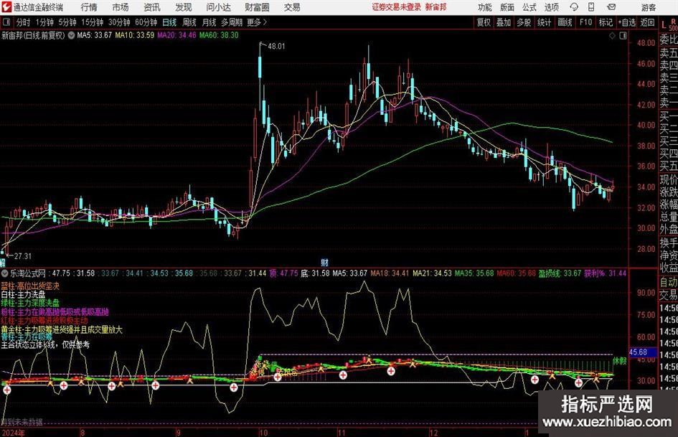
Task: Open the 问小达 menu
Action: 218,7
